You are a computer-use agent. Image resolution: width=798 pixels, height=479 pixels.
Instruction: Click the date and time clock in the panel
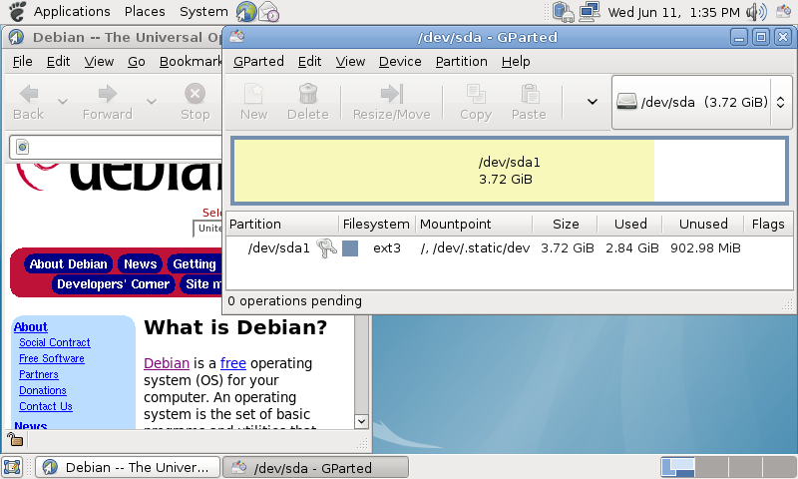(674, 12)
